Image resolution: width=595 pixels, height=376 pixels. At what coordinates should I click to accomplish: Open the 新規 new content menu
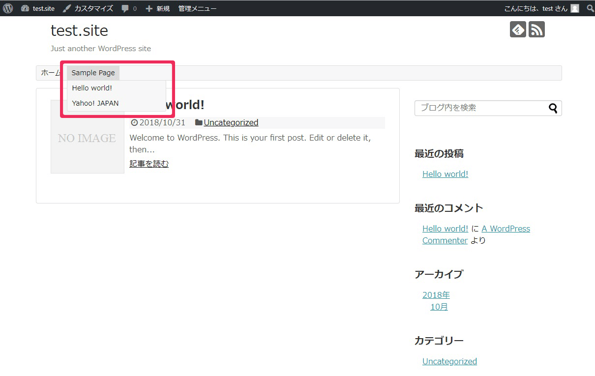[x=158, y=8]
